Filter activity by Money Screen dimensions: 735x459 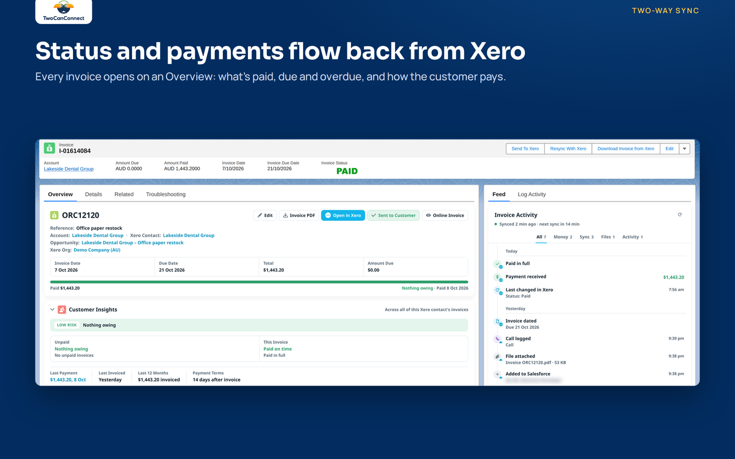(x=563, y=237)
